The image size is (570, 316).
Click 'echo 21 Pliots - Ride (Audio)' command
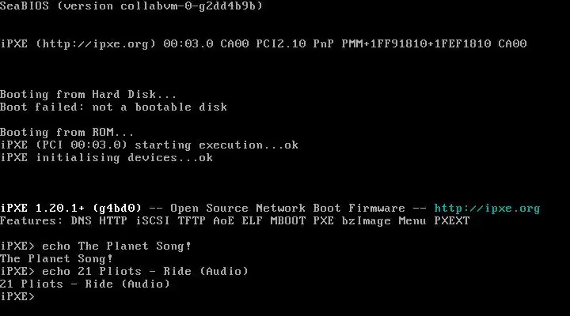[x=145, y=272]
